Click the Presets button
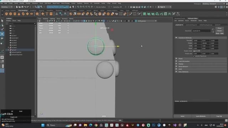 [x=219, y=31]
